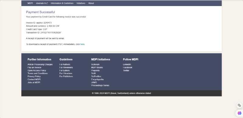Visit Jobs at MDPI
This screenshot has height=118, width=243.
tap(34, 82)
